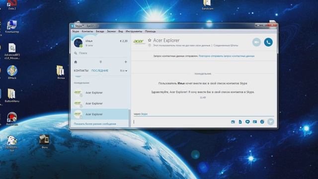Viewport: 318px width, 179px height.
Task: Open the dial pad for phone calls
Action: coord(100,62)
